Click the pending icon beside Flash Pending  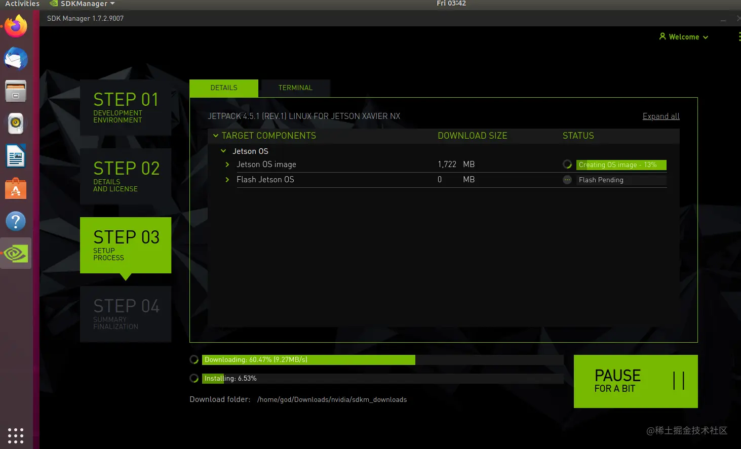click(567, 180)
